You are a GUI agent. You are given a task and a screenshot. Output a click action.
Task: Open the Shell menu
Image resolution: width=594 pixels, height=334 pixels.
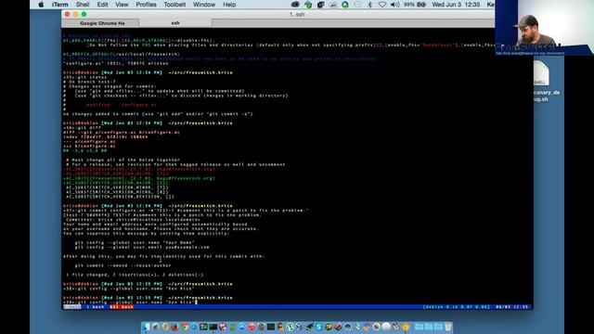pyautogui.click(x=83, y=5)
